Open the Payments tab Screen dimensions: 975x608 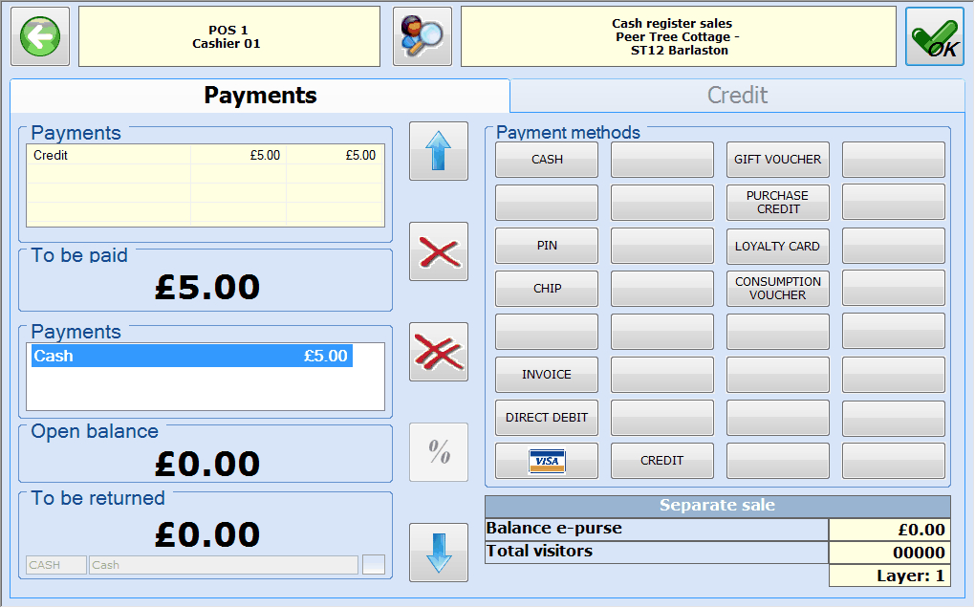[x=260, y=96]
